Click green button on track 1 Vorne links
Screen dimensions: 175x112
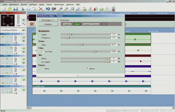coord(23,37)
